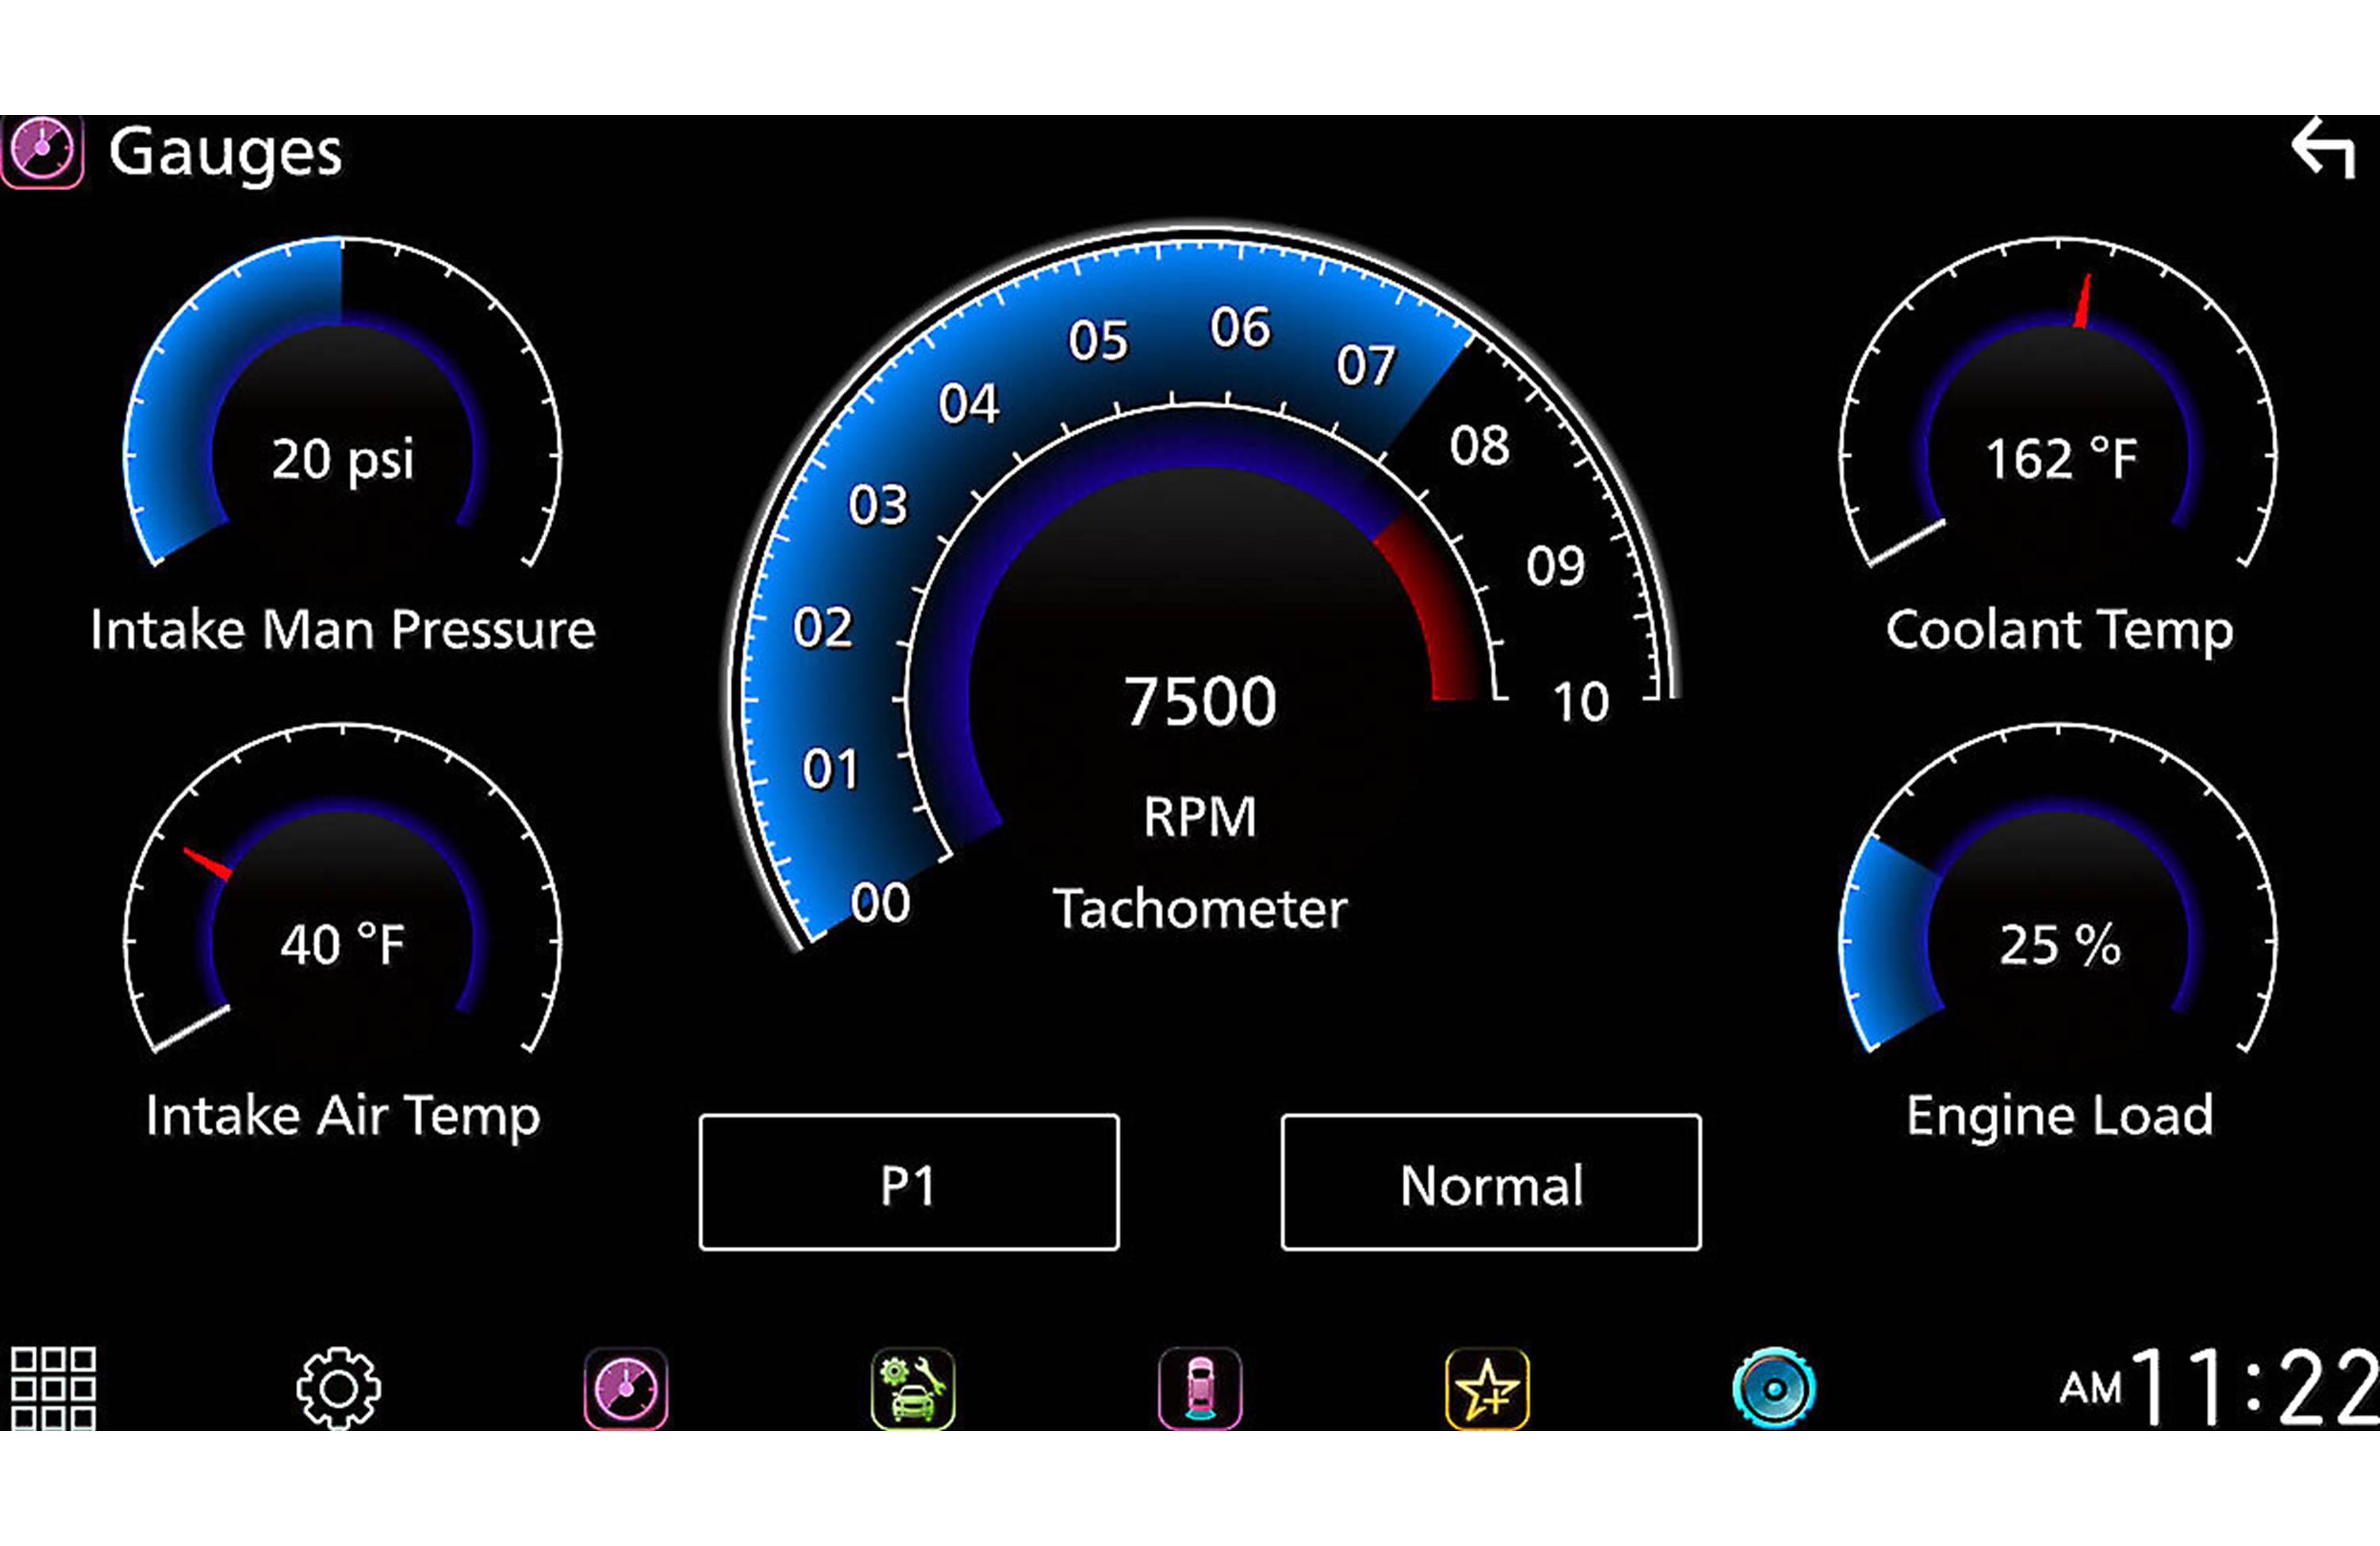The width and height of the screenshot is (2380, 1546).
Task: Tap the 40 °F intake air value
Action: click(x=342, y=944)
